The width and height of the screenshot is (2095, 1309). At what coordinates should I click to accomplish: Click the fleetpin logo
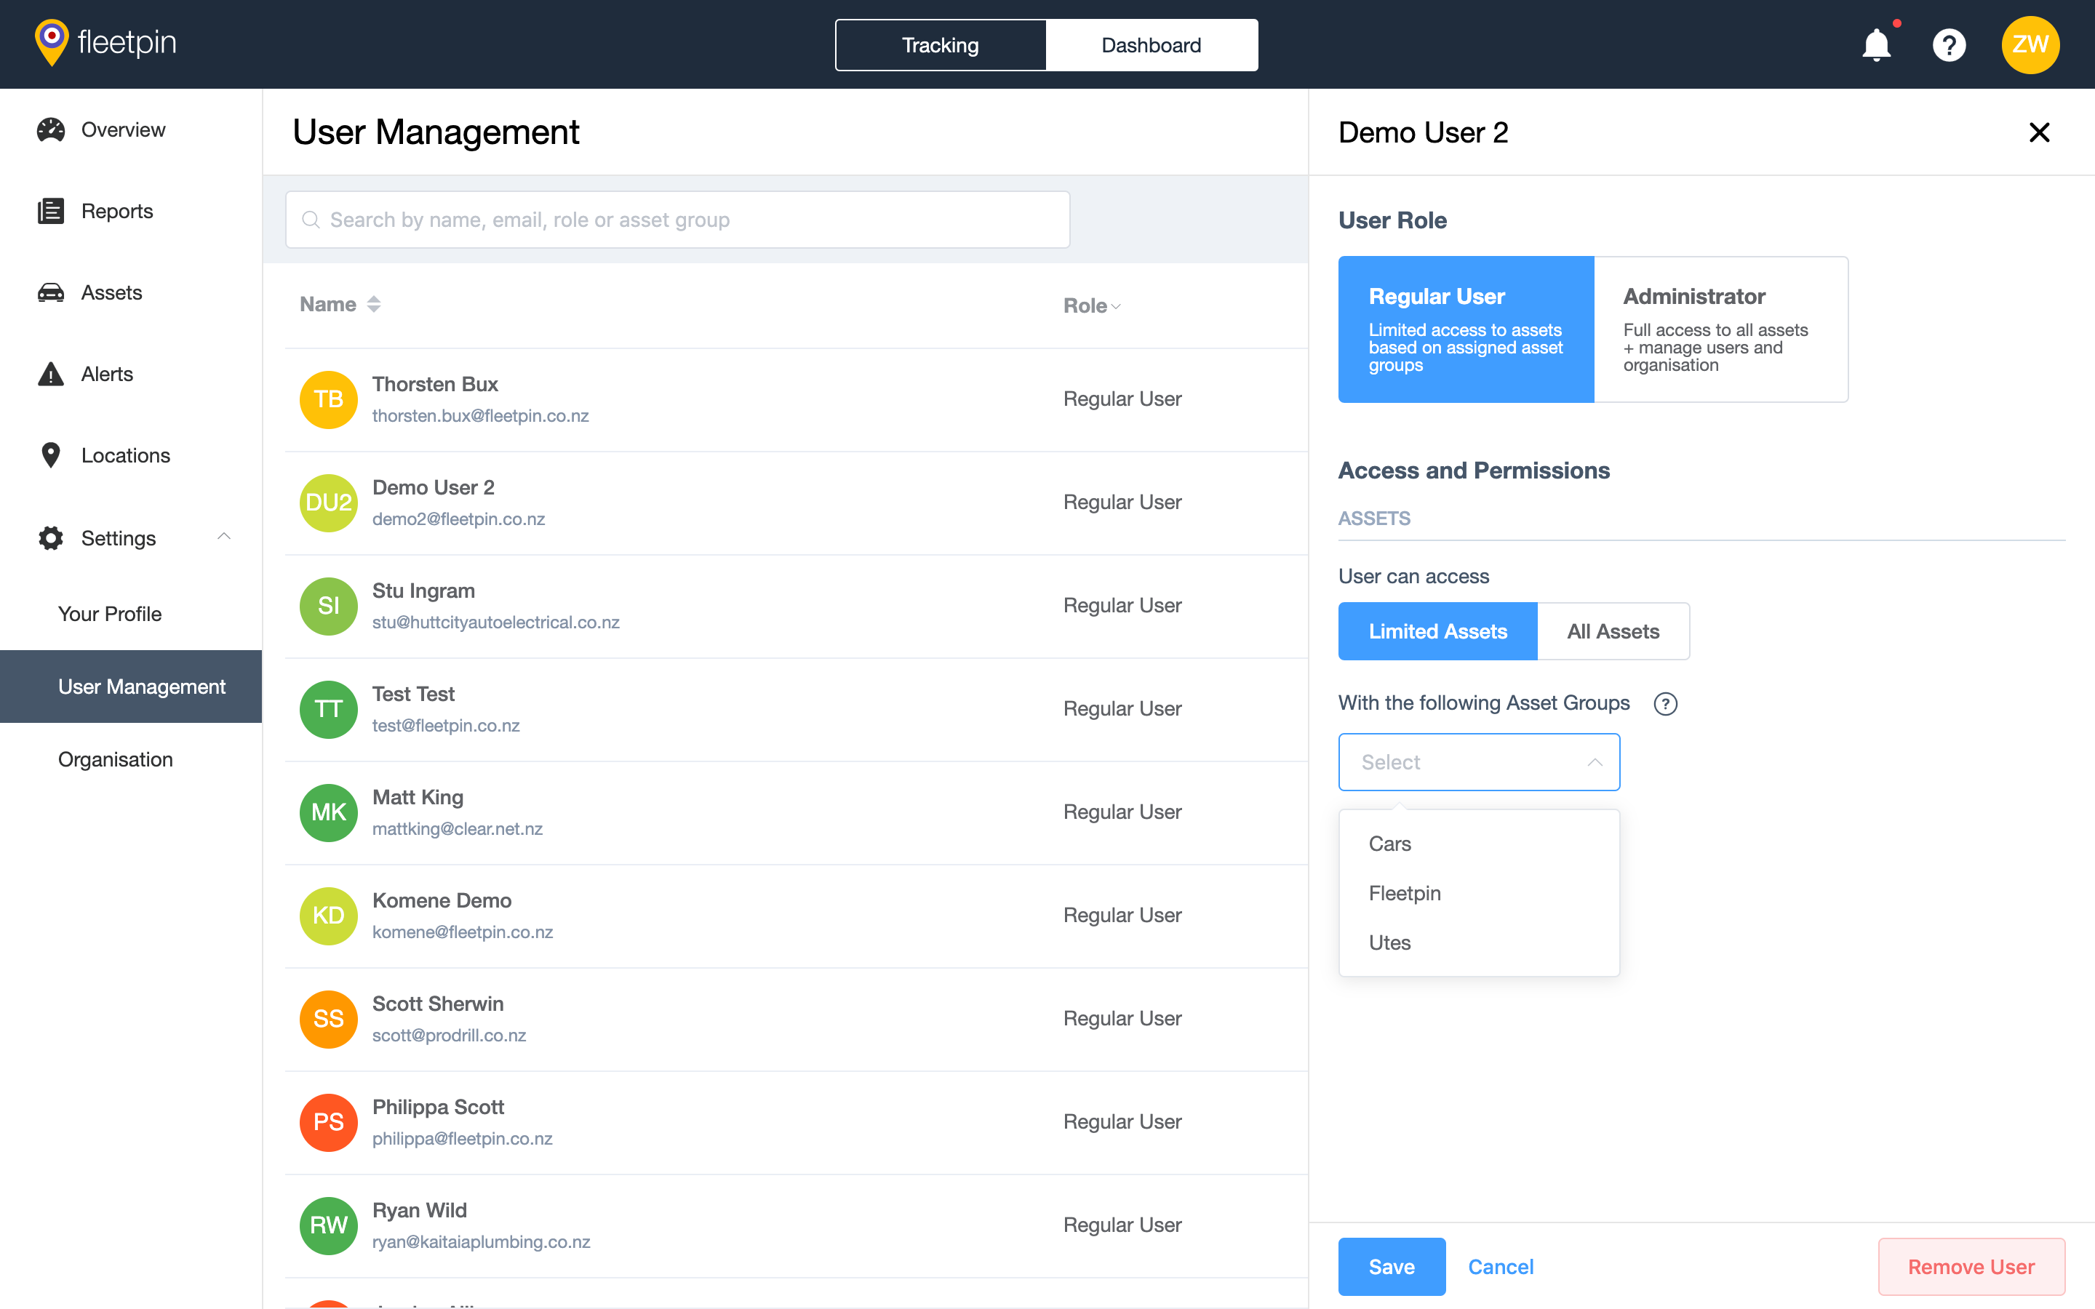(105, 42)
